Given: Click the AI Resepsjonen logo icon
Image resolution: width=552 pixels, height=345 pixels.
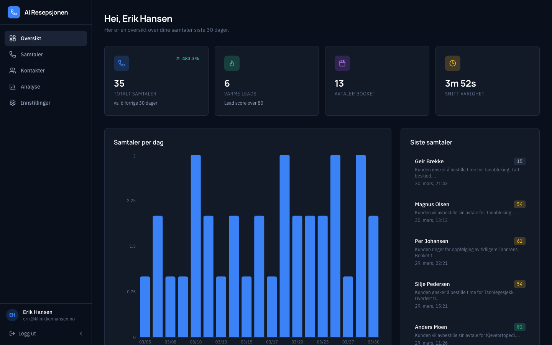Looking at the screenshot, I should click(x=13, y=12).
